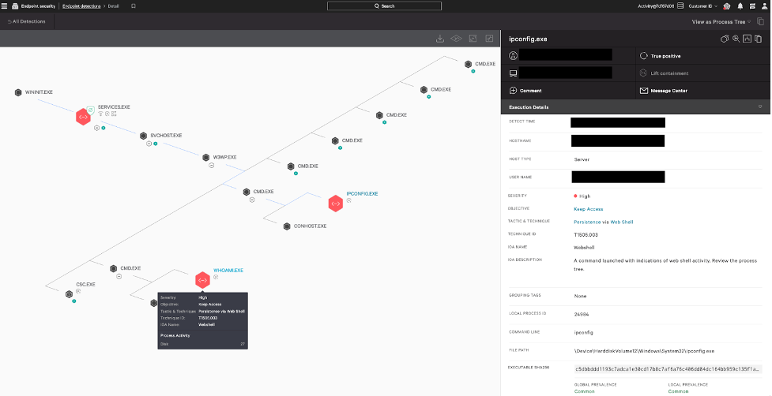Open the Endpoint detections breadcrumb link
The width and height of the screenshot is (772, 396).
pos(81,6)
